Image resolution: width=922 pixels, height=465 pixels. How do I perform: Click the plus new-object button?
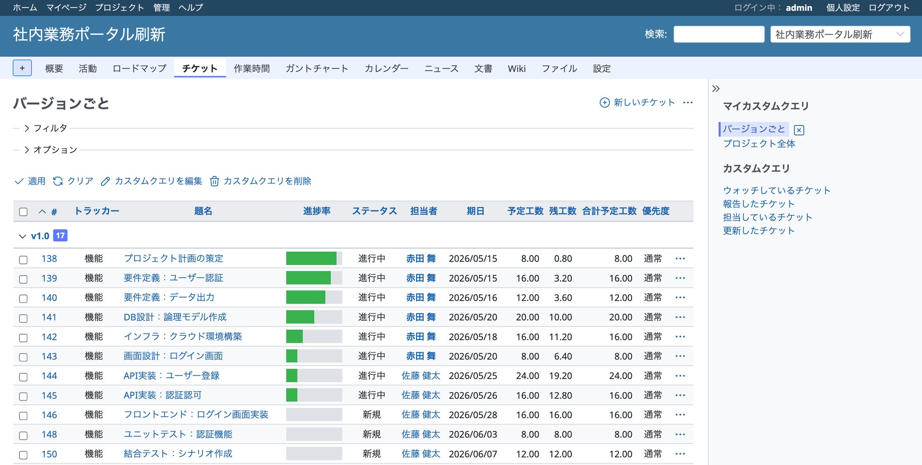tap(22, 68)
